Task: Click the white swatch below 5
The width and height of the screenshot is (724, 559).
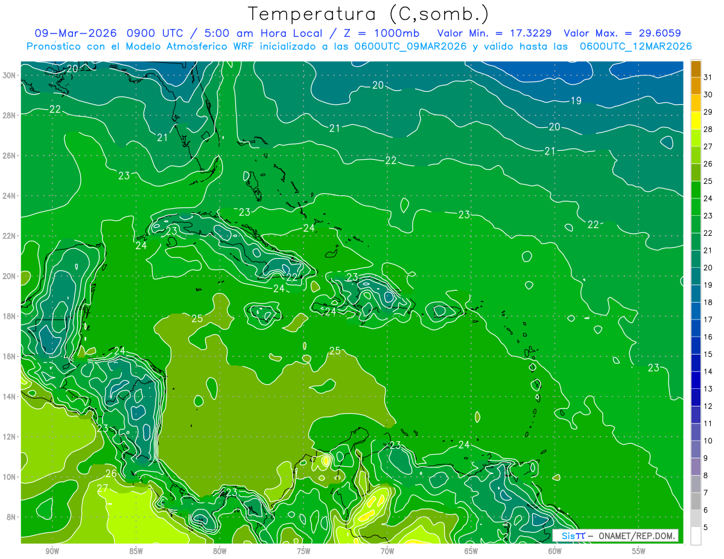Action: 696,536
